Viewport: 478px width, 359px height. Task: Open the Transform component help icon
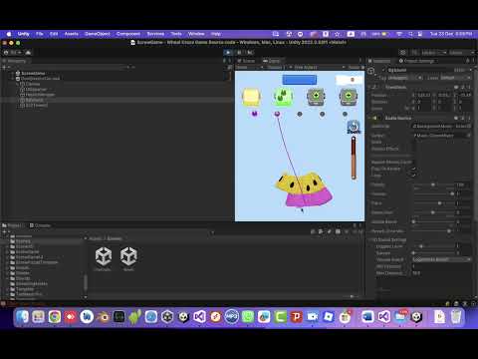tap(456, 87)
